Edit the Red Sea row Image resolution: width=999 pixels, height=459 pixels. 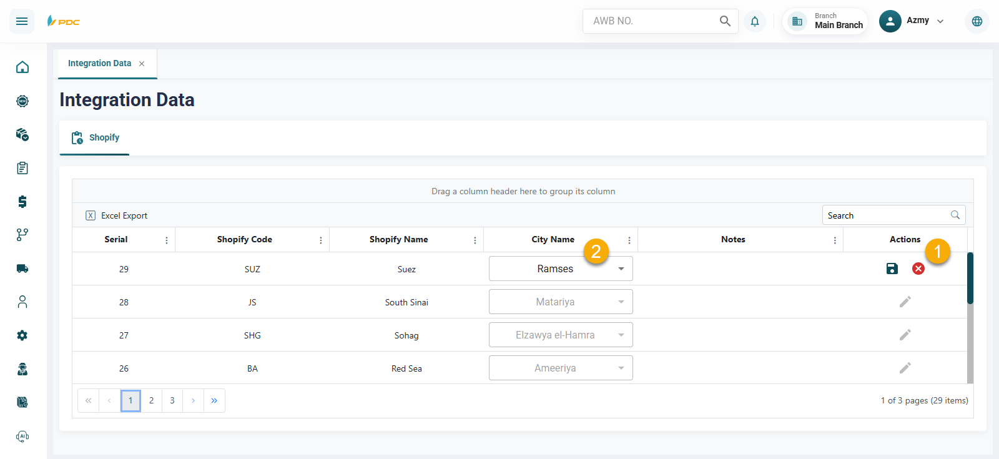coord(905,368)
